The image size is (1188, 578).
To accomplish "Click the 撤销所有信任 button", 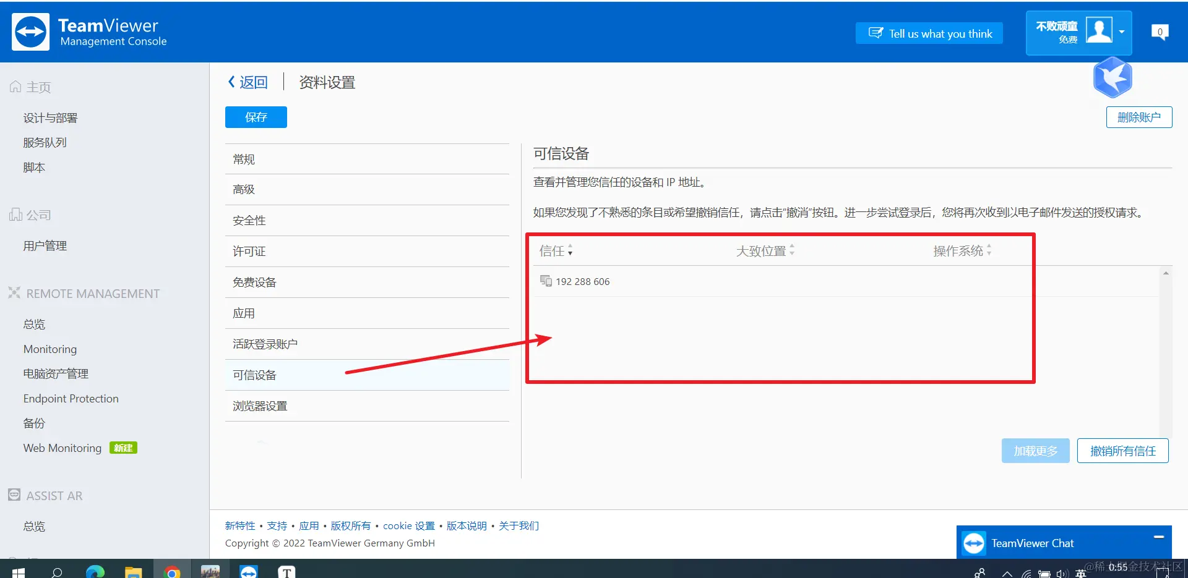I will 1123,451.
